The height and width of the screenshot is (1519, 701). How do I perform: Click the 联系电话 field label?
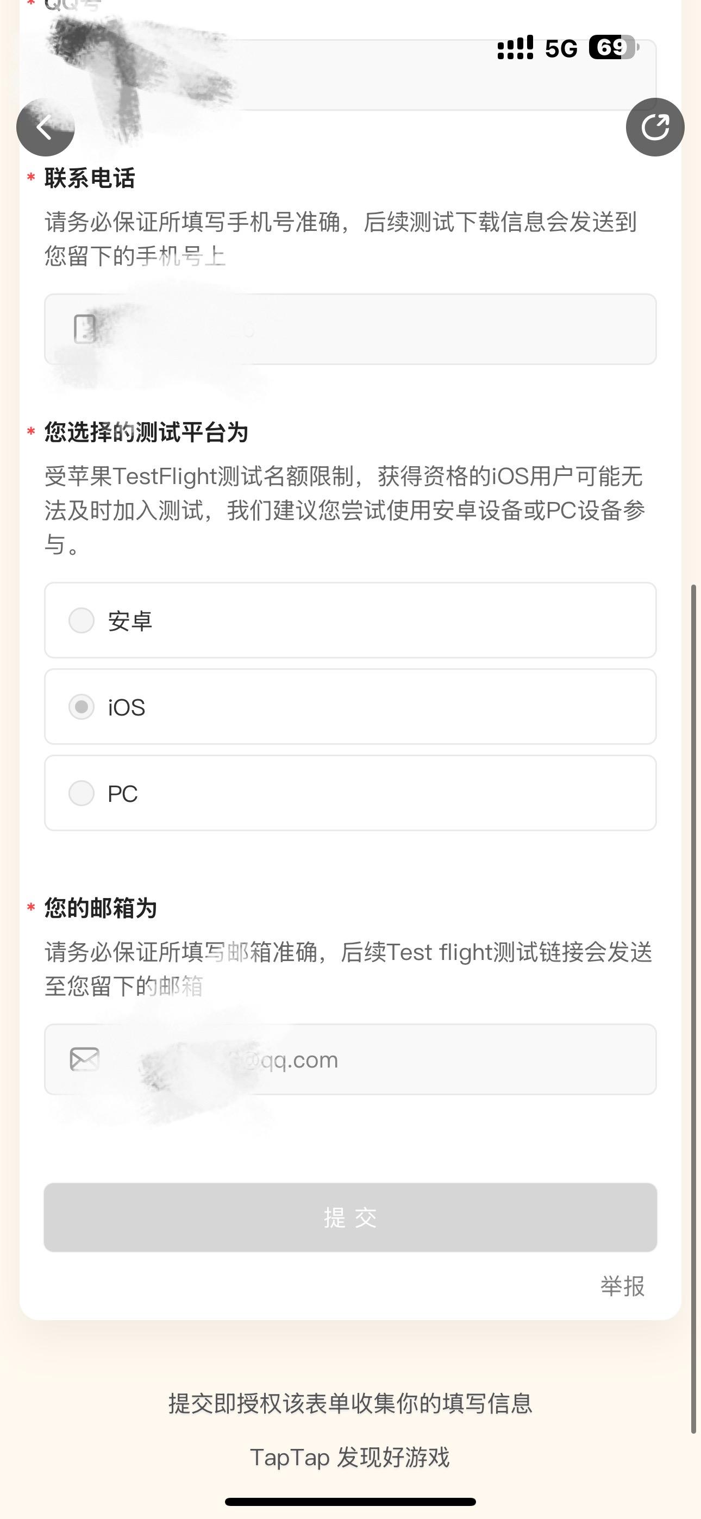pos(90,178)
